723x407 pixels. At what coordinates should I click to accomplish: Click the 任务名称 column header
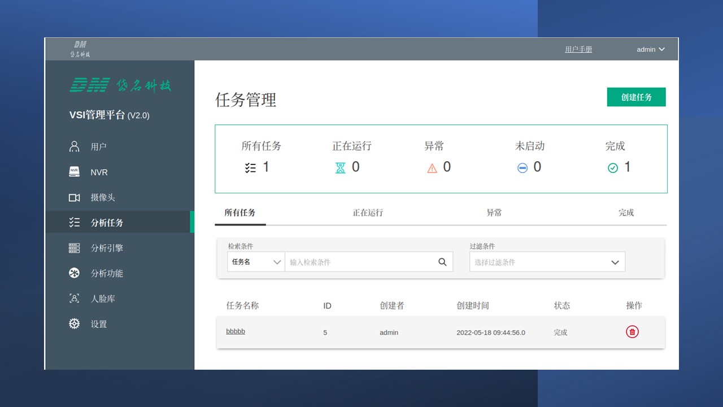click(x=242, y=305)
